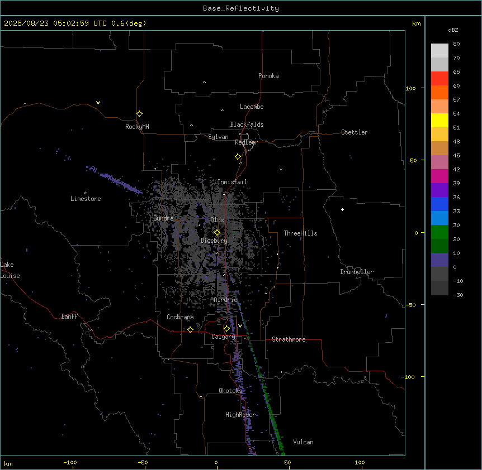Click the 45 value in the dBZ legend
Image resolution: width=482 pixels, height=470 pixels.
(456, 156)
